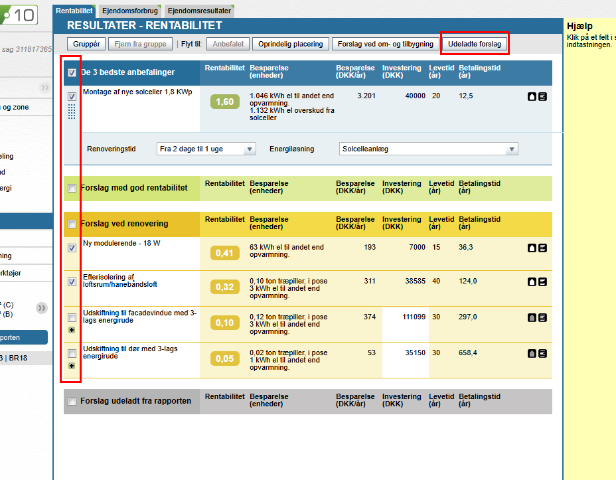
Task: Switch to Ejendomsresultater tab
Action: (x=199, y=11)
